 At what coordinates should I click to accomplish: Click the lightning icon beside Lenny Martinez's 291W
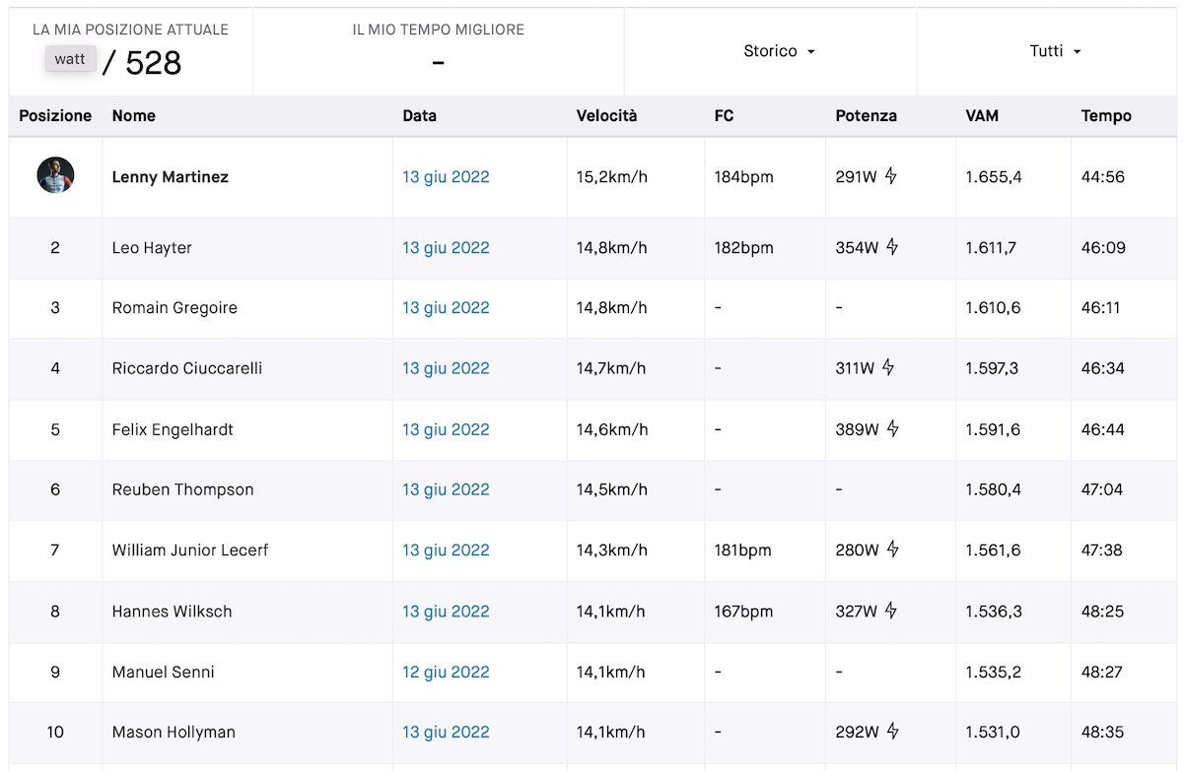click(891, 177)
